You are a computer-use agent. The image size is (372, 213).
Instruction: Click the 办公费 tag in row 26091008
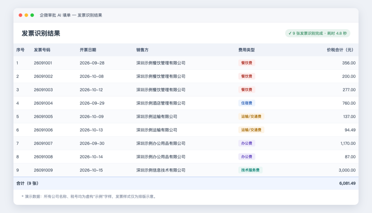pyautogui.click(x=247, y=156)
